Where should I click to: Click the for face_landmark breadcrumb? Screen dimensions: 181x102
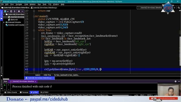coord(67,75)
